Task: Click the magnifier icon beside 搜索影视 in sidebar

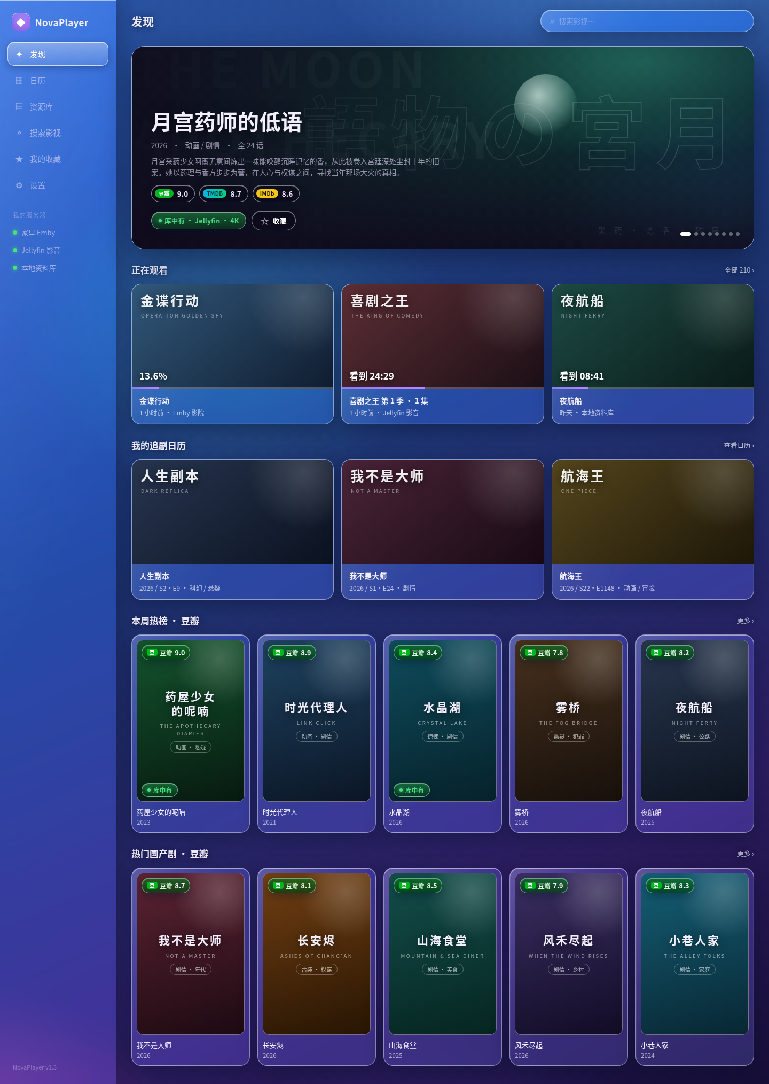Action: [19, 133]
